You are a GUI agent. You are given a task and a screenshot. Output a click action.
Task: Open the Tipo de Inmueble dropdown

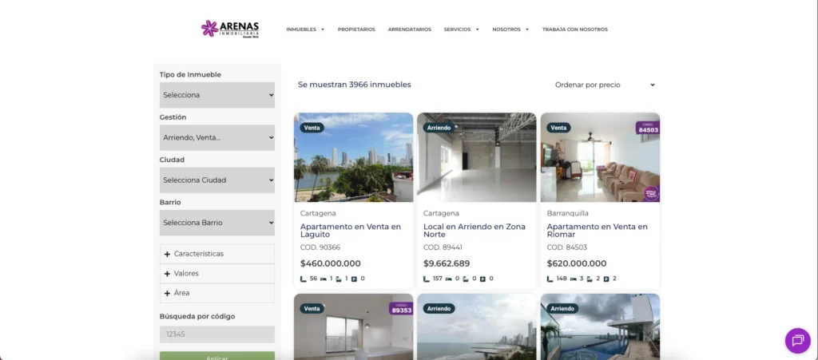coord(217,95)
